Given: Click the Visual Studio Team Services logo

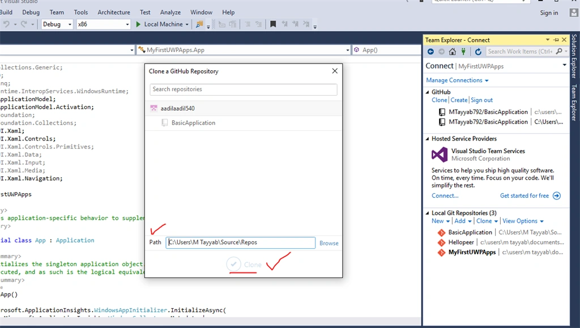Looking at the screenshot, I should (440, 155).
